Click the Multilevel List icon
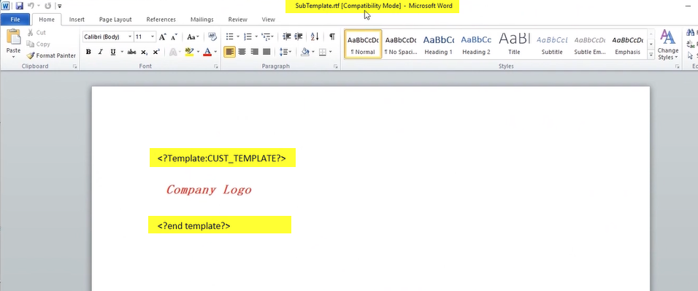Screen dimensions: 698x291 click(266, 37)
